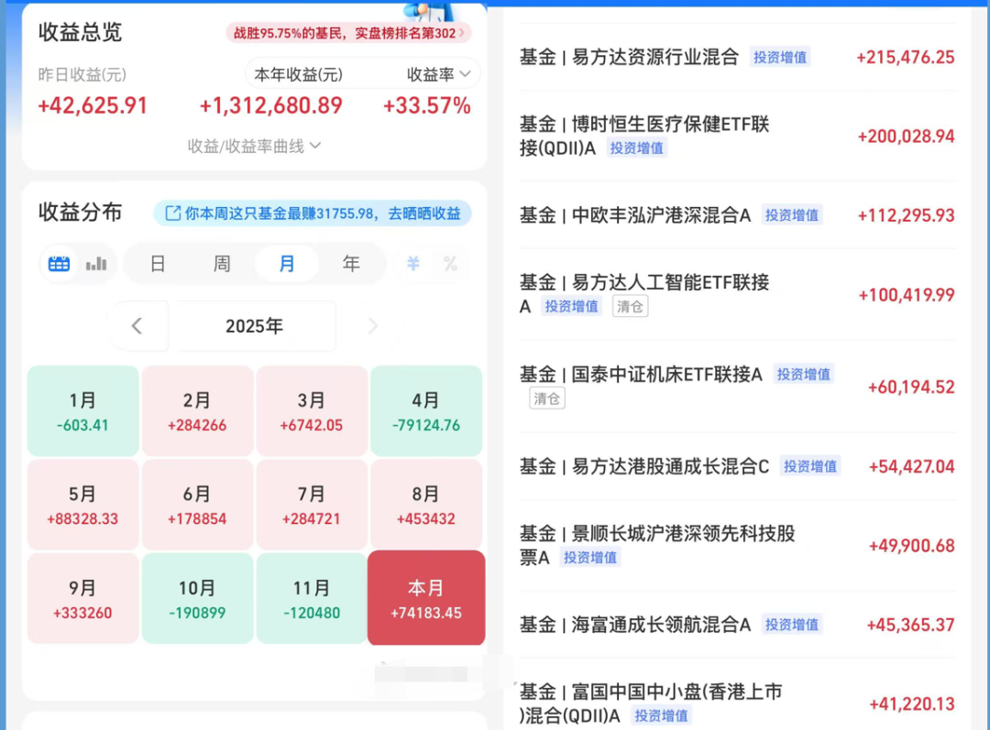Open the 实盘榜排名第302 ranking banner
This screenshot has width=990, height=730.
tap(348, 33)
